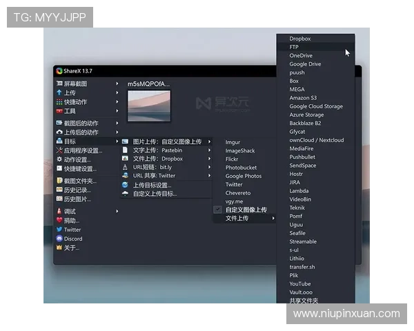Select transfer.sh uploader entry

tap(316, 267)
